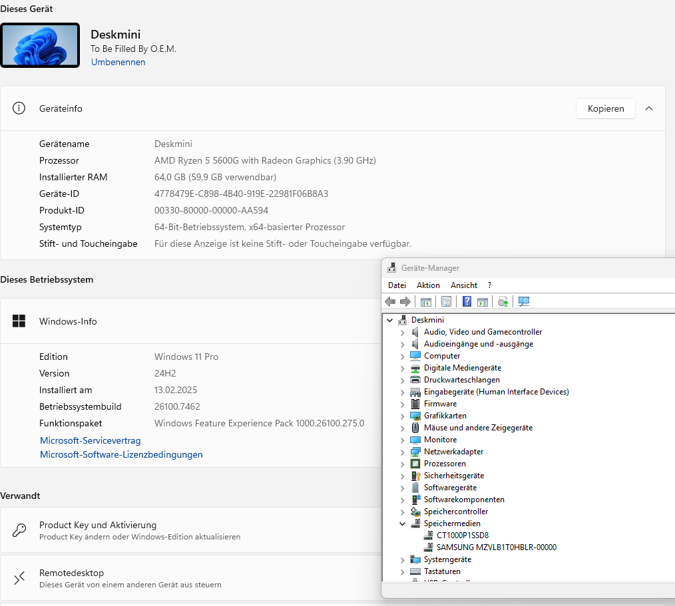This screenshot has width=675, height=606.
Task: Expand the Softwarekomponenten tree node
Action: 403,500
